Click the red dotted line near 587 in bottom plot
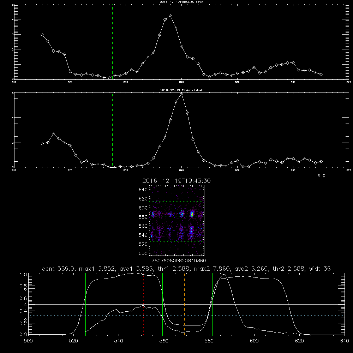353x353 pixels. (x=225, y=304)
